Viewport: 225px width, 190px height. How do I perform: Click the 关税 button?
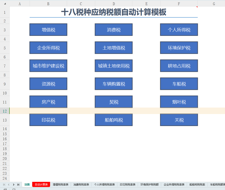(179, 120)
